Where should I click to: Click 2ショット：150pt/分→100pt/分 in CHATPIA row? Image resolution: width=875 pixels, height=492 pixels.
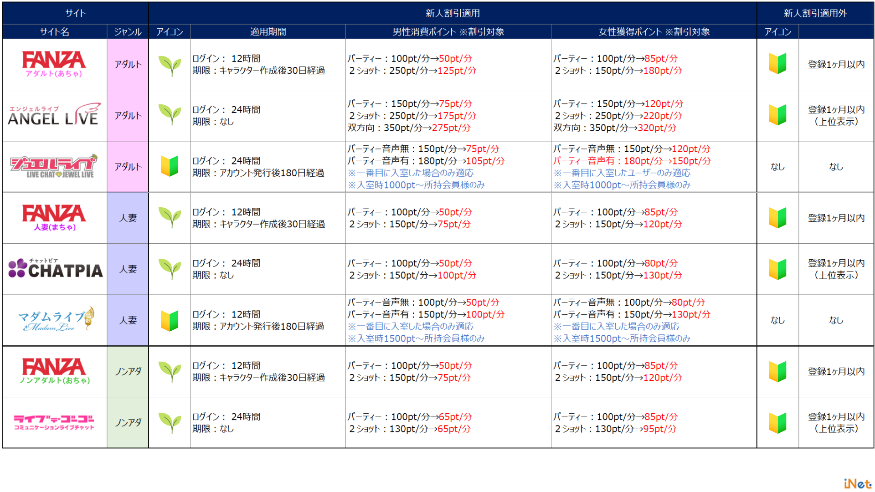click(x=412, y=275)
